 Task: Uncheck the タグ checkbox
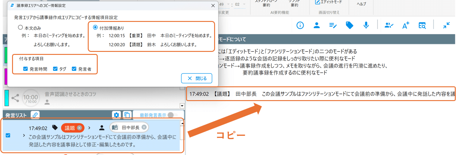click(55, 69)
